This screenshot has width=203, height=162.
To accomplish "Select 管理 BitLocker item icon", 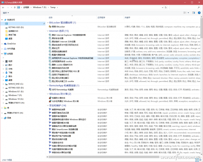I will coord(50,27).
